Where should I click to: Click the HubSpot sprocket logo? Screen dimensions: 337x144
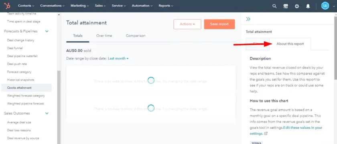point(7,6)
